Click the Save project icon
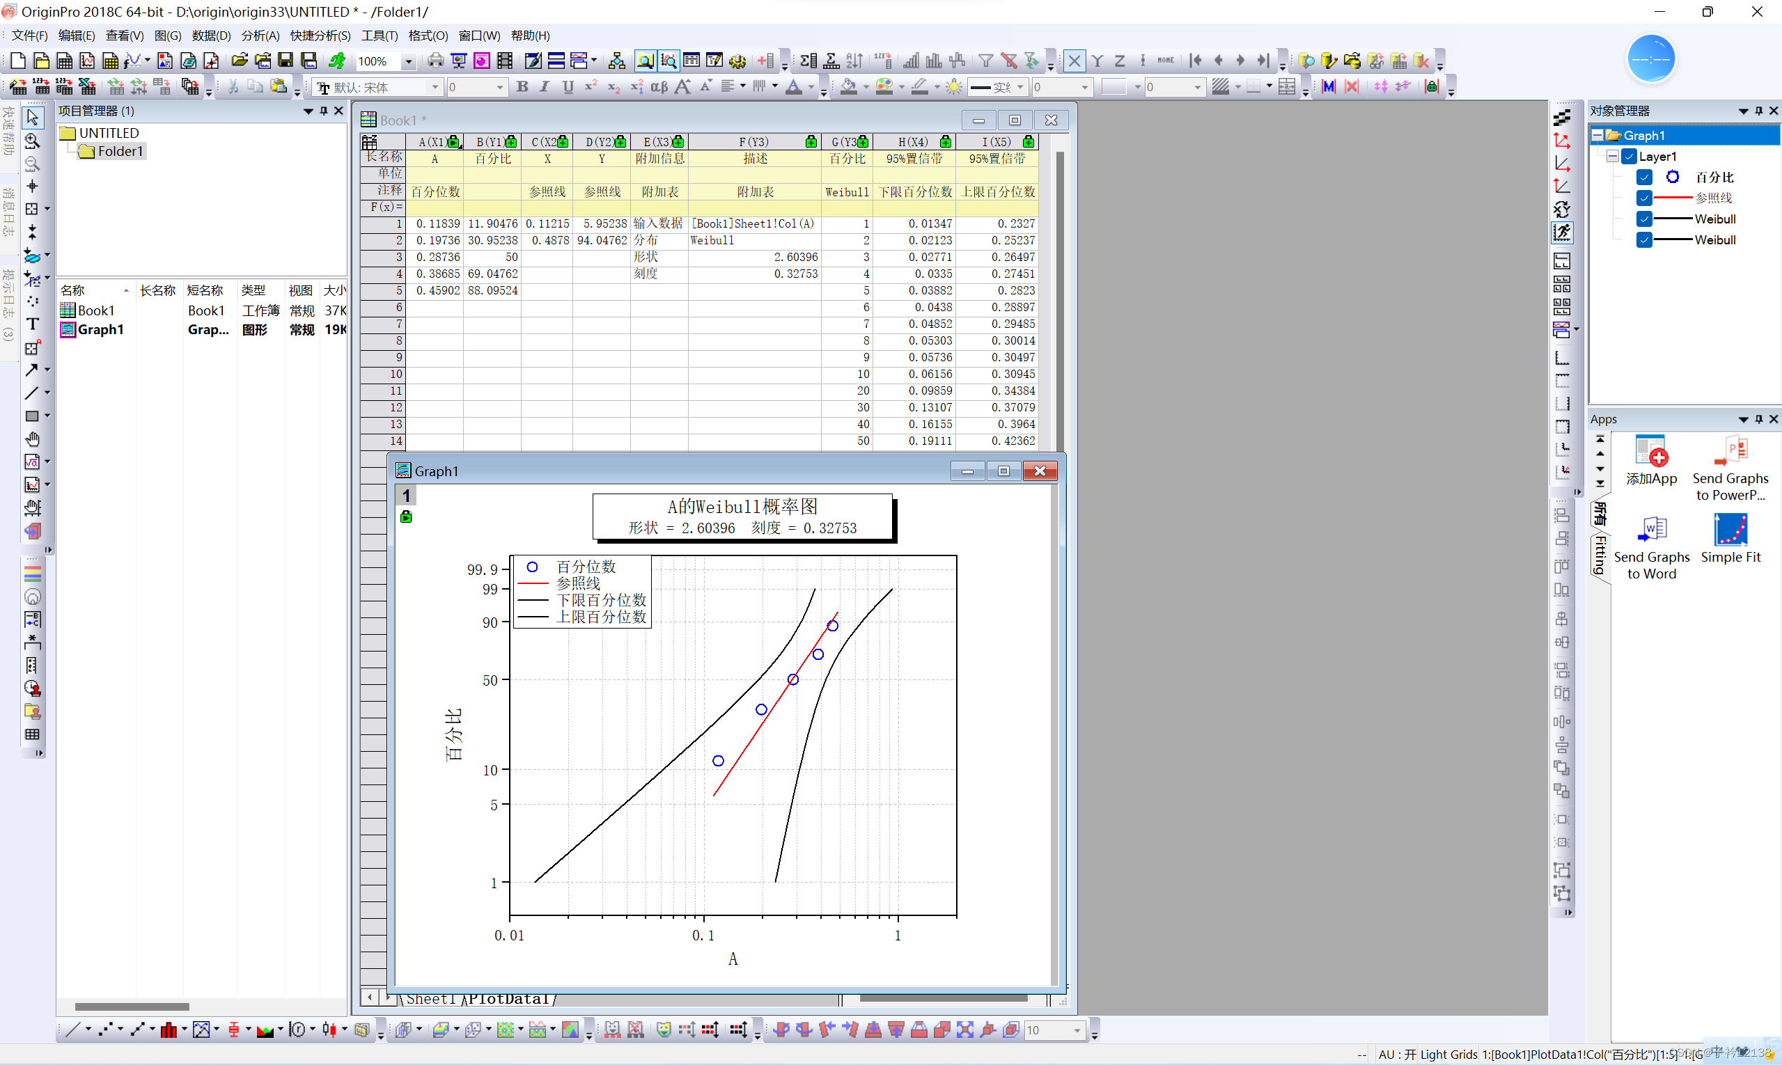 coord(286,61)
